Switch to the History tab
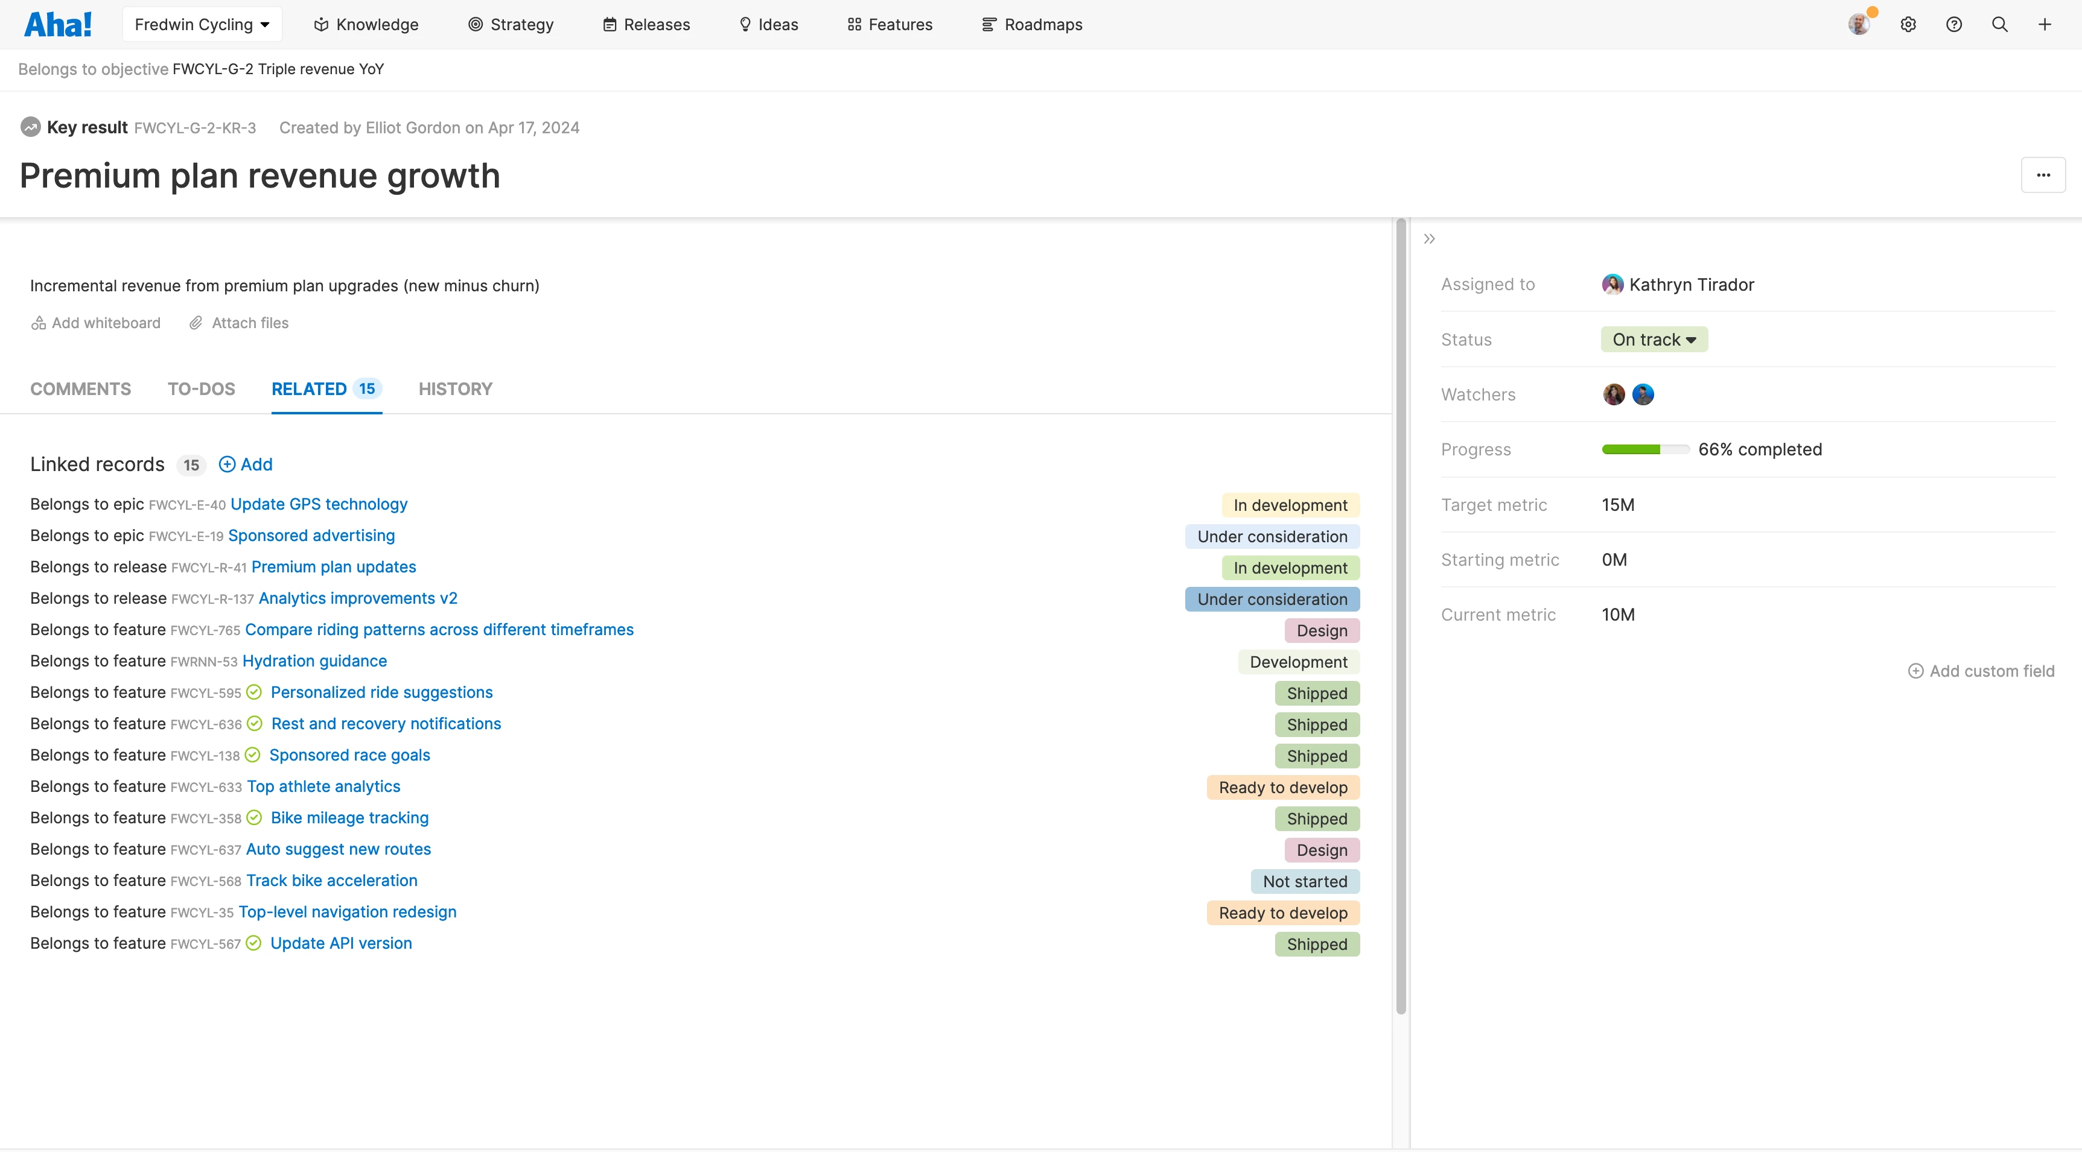 (x=455, y=388)
